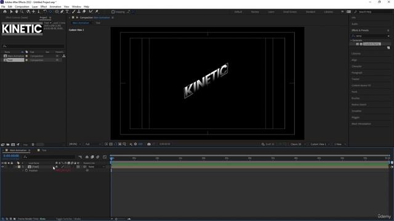The height and width of the screenshot is (221, 394).
Task: Open Parent None dropdown for Text layer
Action: [96, 166]
